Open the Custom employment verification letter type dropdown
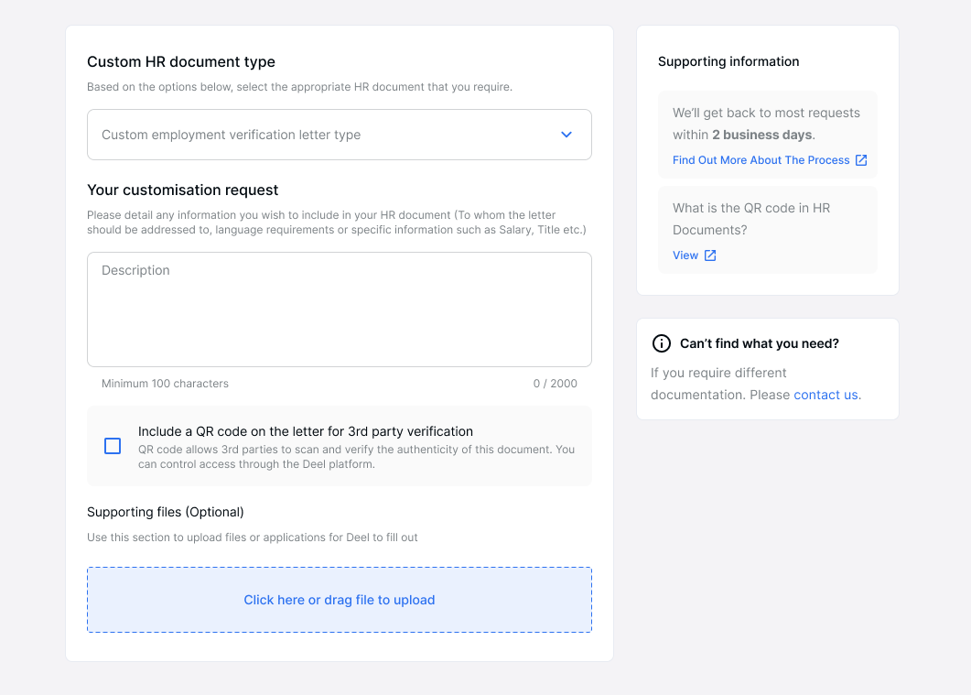The image size is (971, 695). tap(339, 134)
